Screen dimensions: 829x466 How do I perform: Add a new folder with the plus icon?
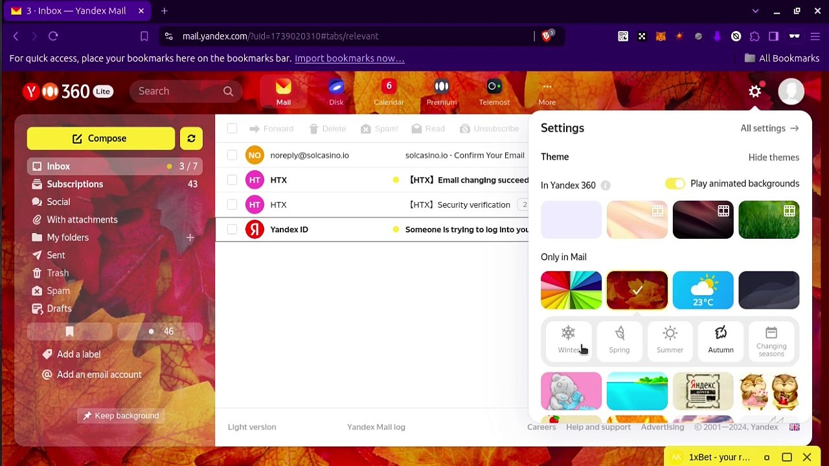click(190, 238)
